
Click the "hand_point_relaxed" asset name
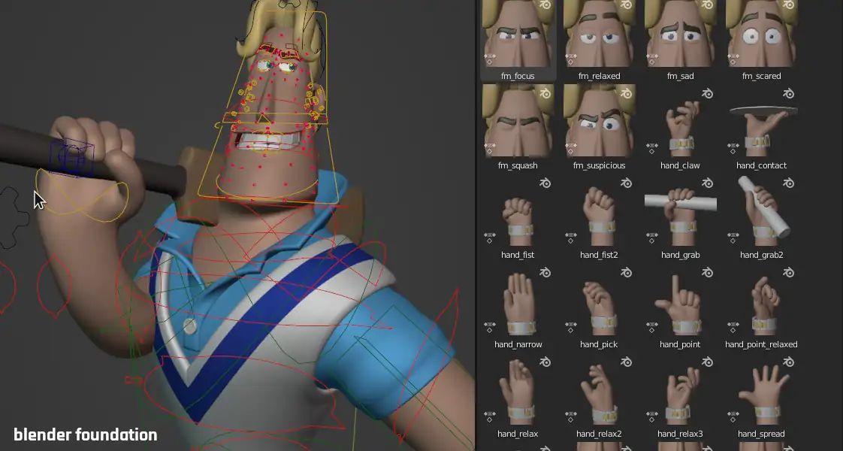coord(761,344)
